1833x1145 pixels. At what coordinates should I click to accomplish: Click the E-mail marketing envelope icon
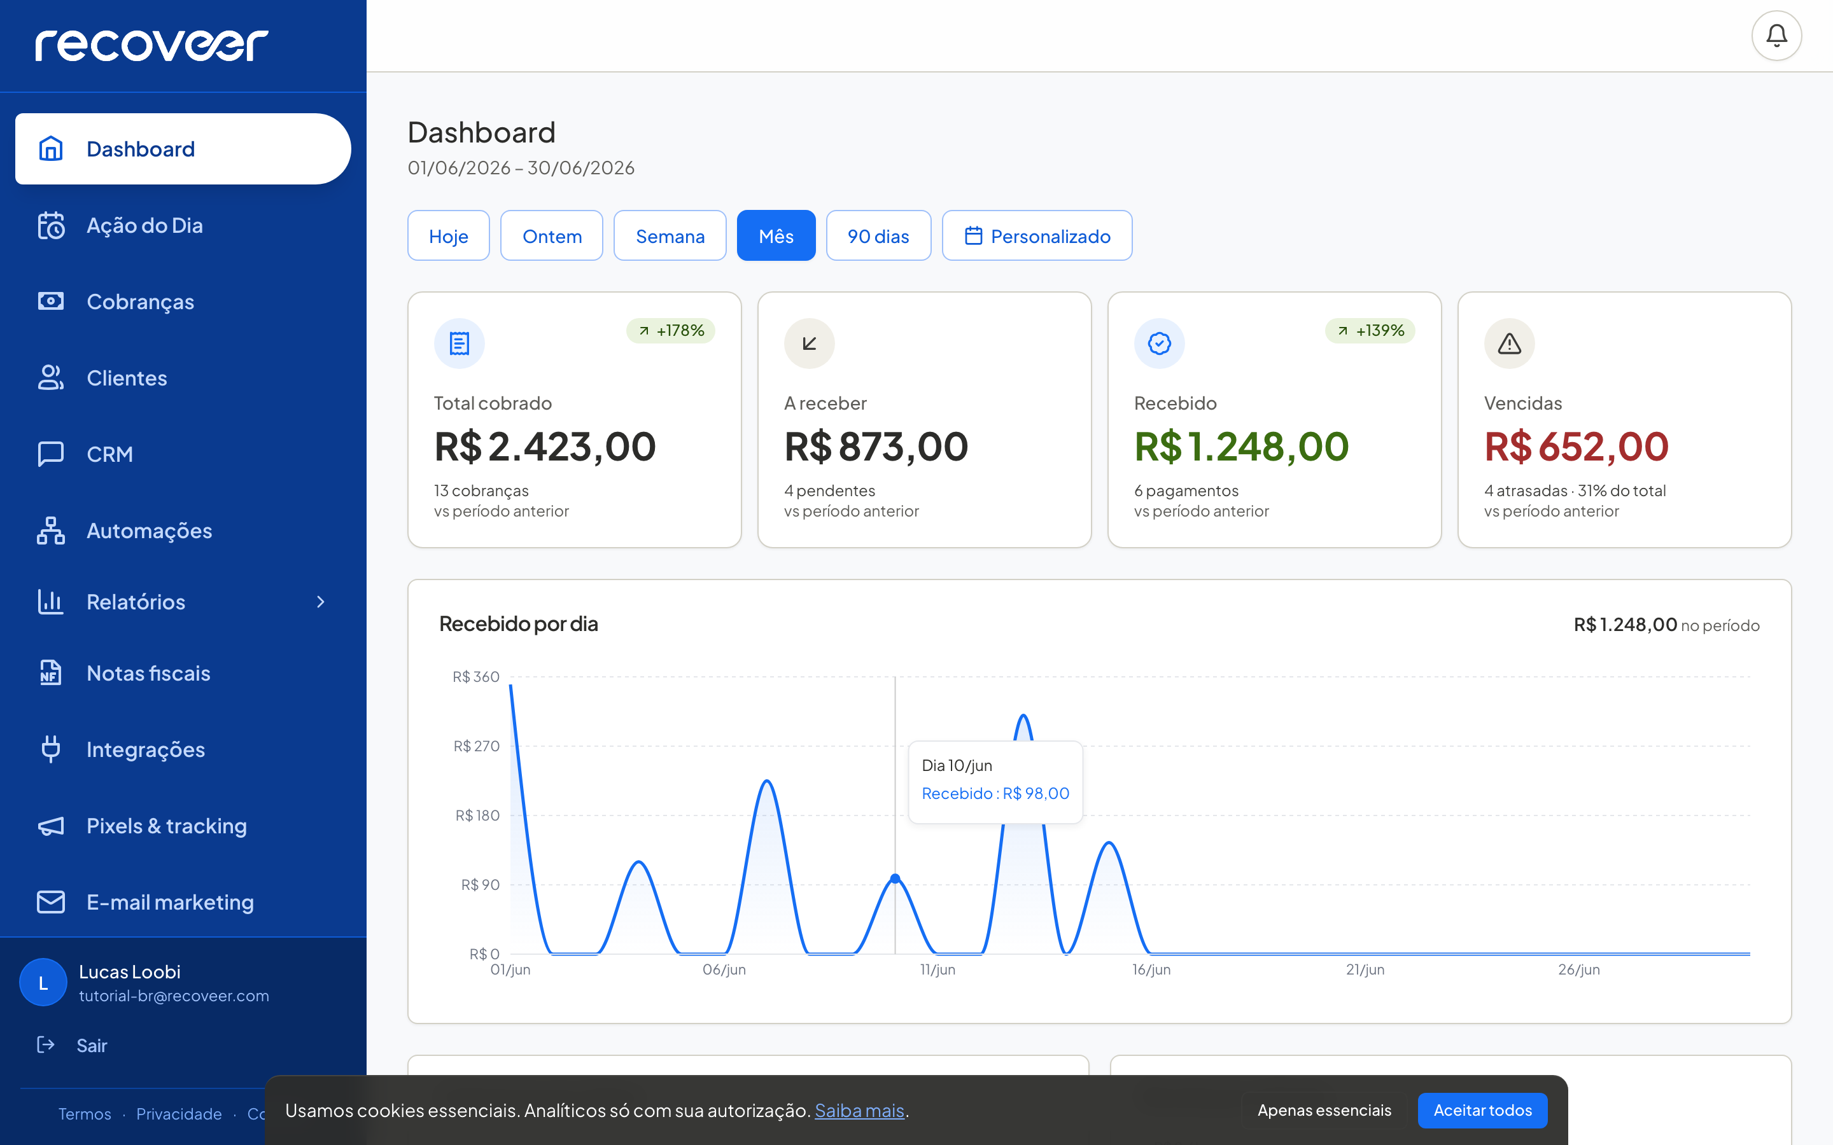[x=51, y=902]
